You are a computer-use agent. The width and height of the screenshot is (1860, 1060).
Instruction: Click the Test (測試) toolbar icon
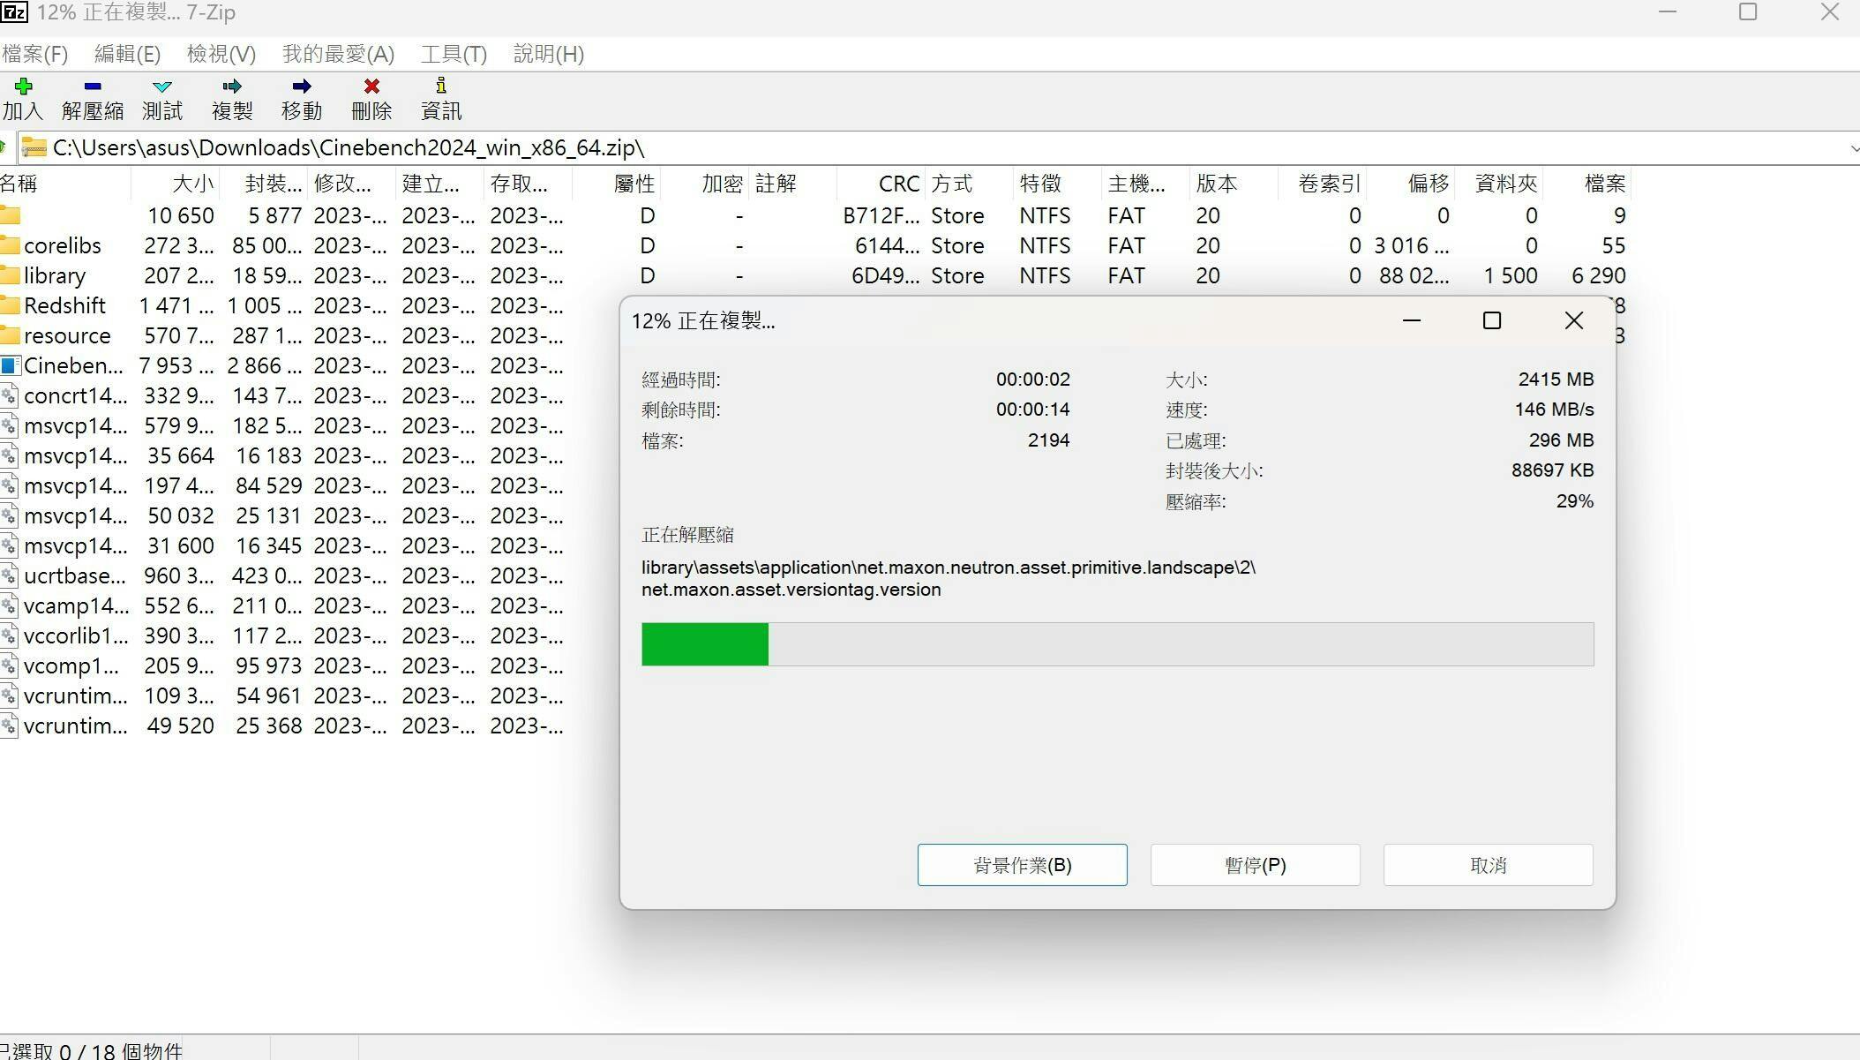(162, 86)
